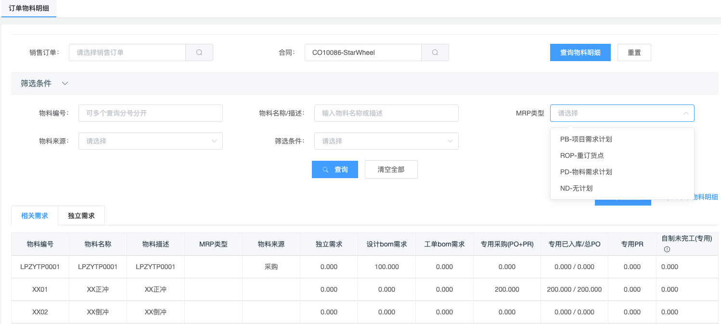Open the 订单物料明细 page tab
This screenshot has height=324, width=721.
[29, 8]
